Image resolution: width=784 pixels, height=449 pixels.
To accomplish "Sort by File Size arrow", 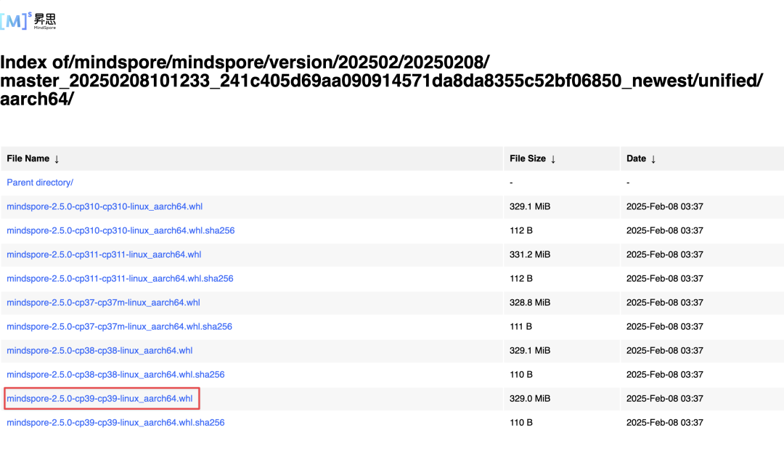I will (553, 159).
